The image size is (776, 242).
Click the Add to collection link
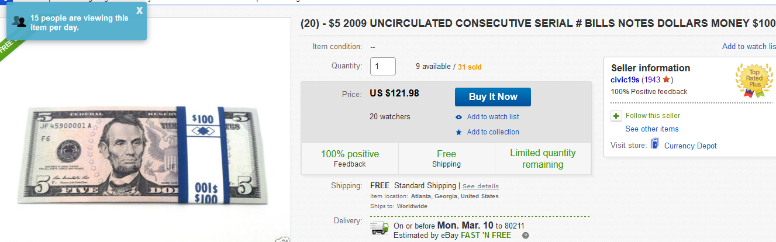tap(493, 132)
